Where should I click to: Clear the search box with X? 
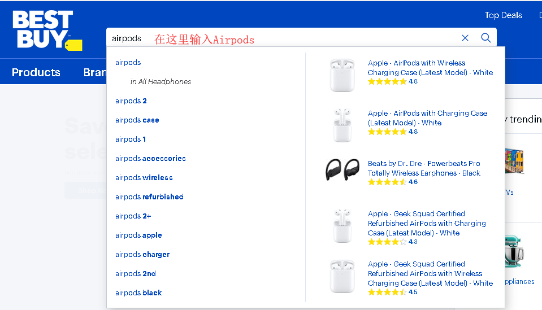(465, 38)
